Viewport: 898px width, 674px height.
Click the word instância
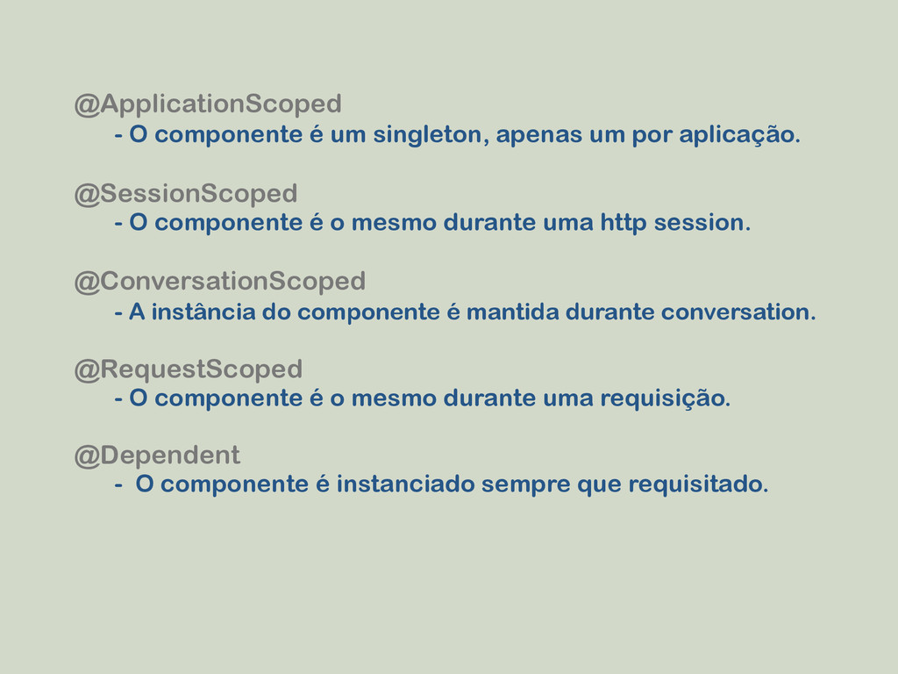click(x=203, y=312)
